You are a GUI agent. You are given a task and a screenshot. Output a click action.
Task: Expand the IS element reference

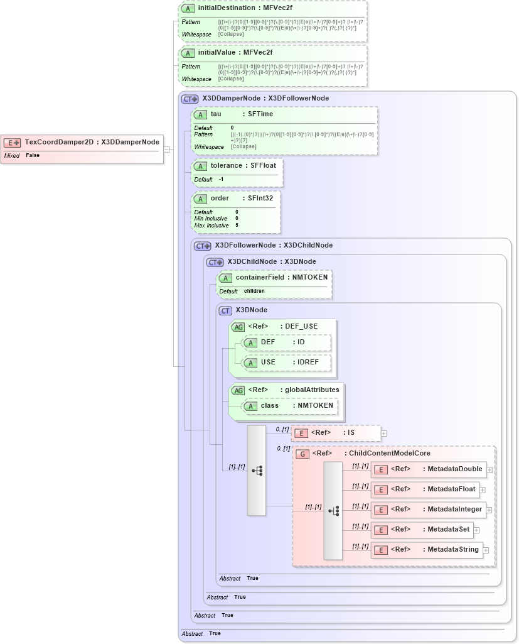[384, 434]
